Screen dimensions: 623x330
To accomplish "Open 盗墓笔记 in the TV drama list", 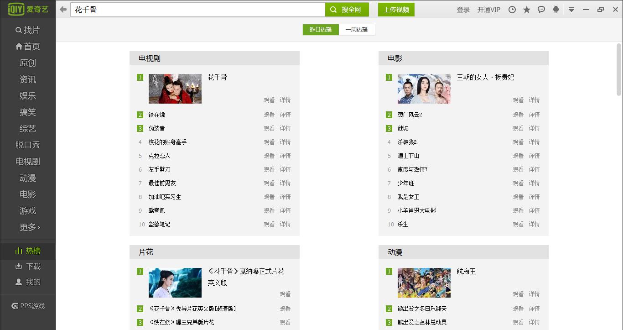I will point(159,224).
